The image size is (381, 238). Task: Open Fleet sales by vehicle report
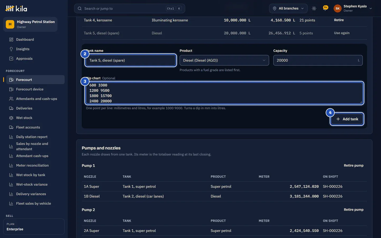(x=35, y=203)
